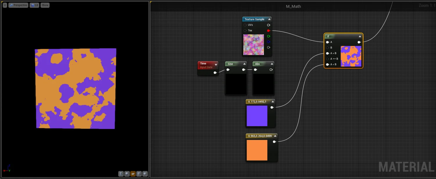Viewport: 436px width, 179px height.
Task: Select the teapot preview mesh icon
Action: click(145, 174)
